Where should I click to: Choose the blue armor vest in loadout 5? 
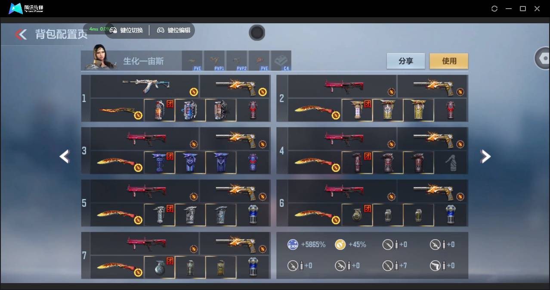(253, 215)
